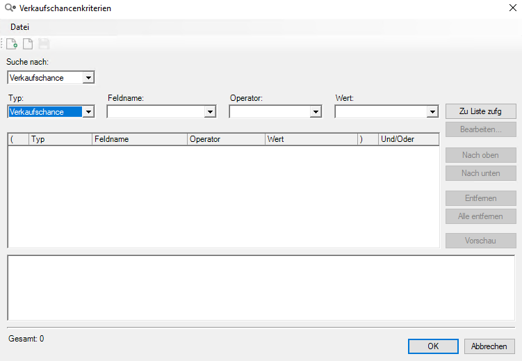Click the Nach oben button
The image size is (522, 361).
coord(481,155)
